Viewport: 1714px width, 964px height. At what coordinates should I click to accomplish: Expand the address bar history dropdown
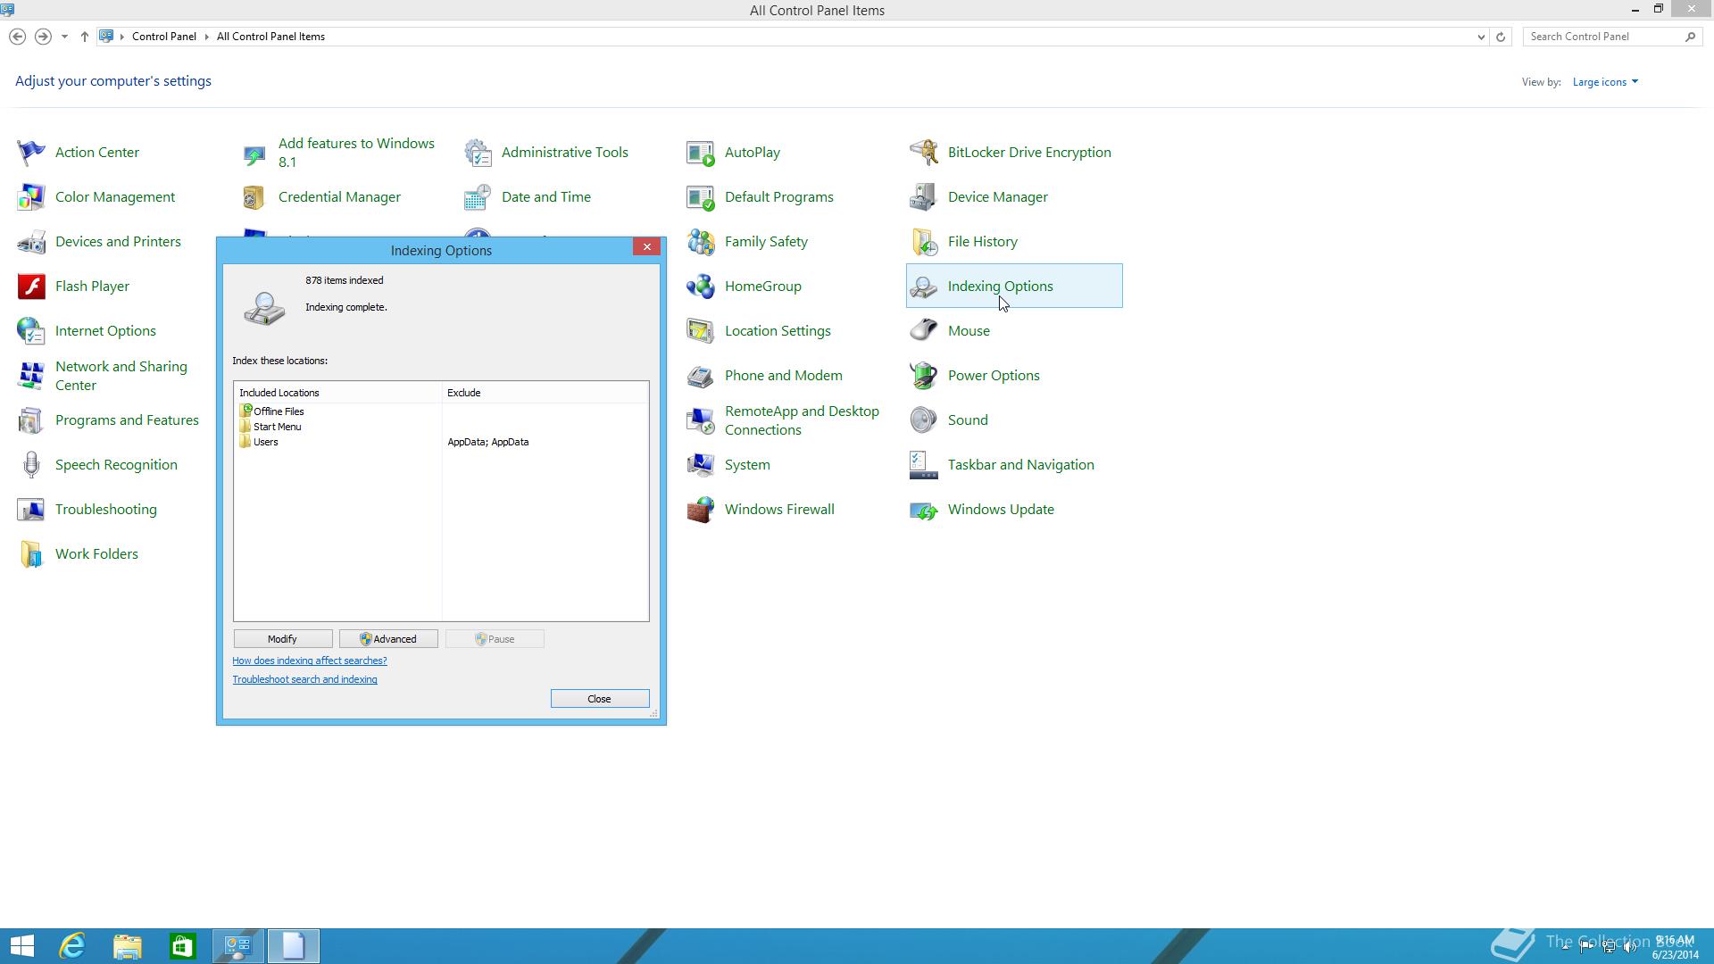pyautogui.click(x=1481, y=37)
